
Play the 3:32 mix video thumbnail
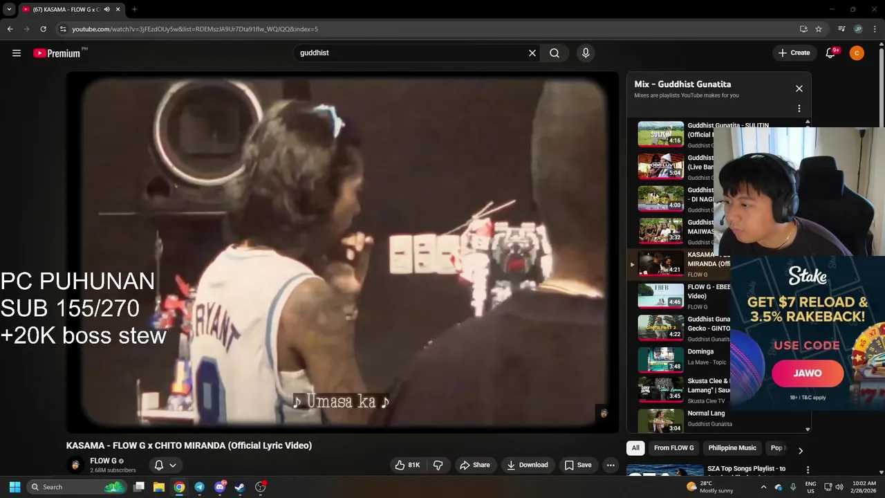point(661,231)
